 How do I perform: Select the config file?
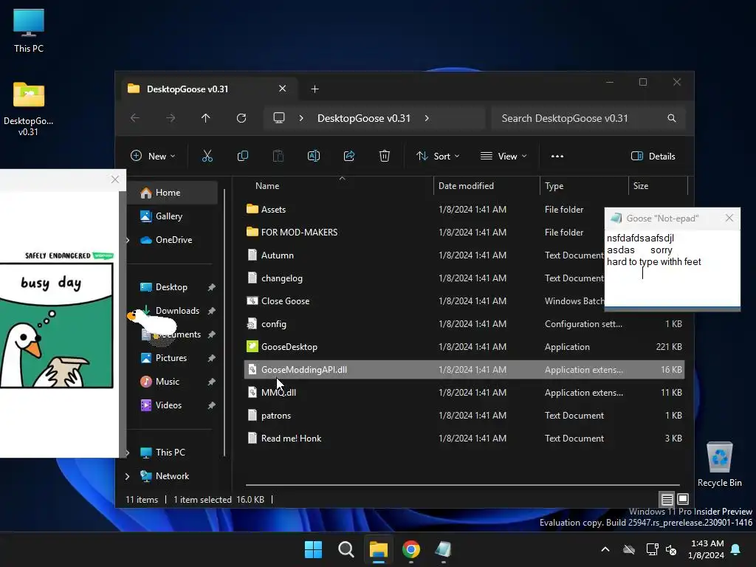click(x=464, y=324)
